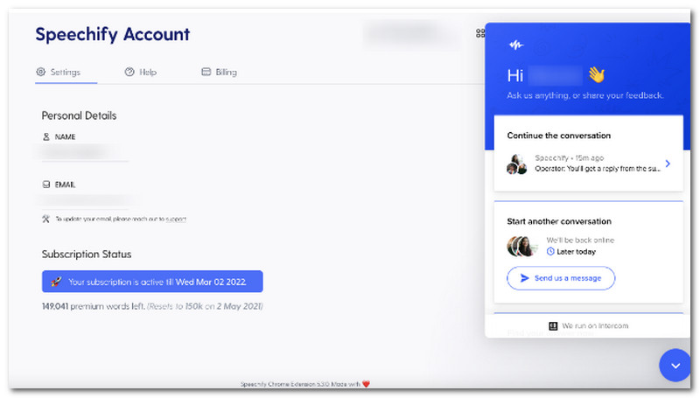Click the person icon beside NAME
This screenshot has width=700, height=398.
coord(46,136)
